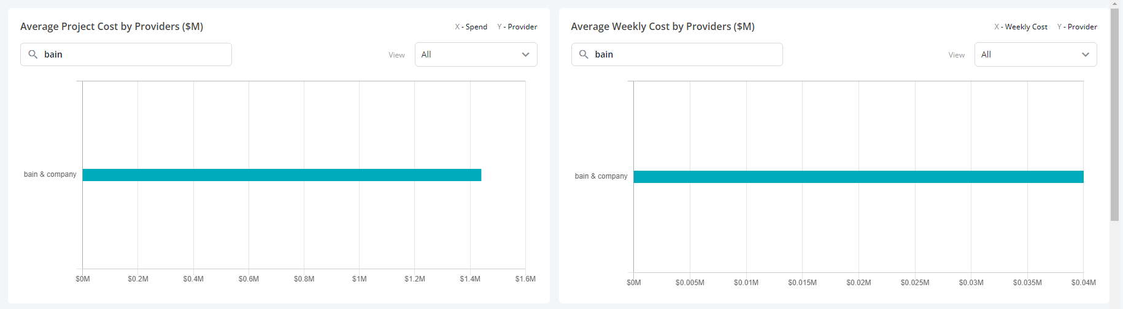Click the $0.015M axis tick label

[x=803, y=283]
